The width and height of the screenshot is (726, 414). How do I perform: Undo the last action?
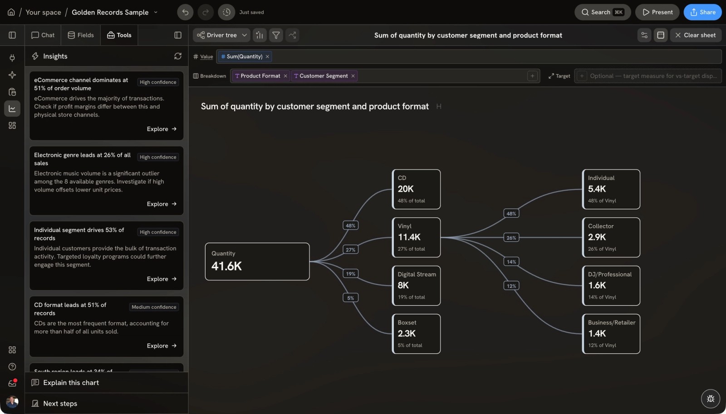185,12
